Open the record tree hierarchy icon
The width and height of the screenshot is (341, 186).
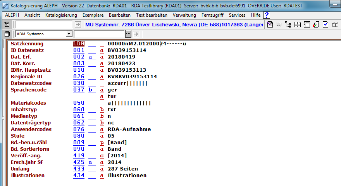288,24
